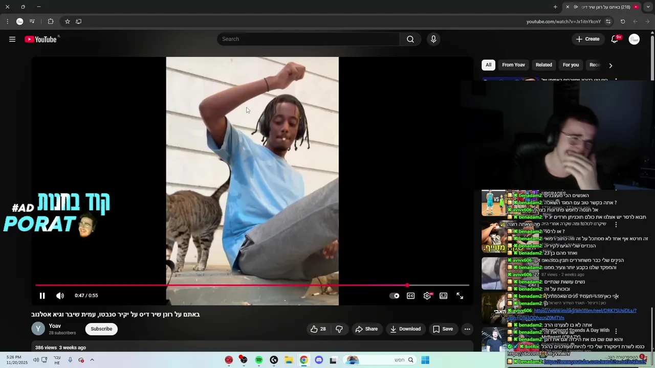Dislike the video
Screen dimensions: 655x368
pos(339,329)
